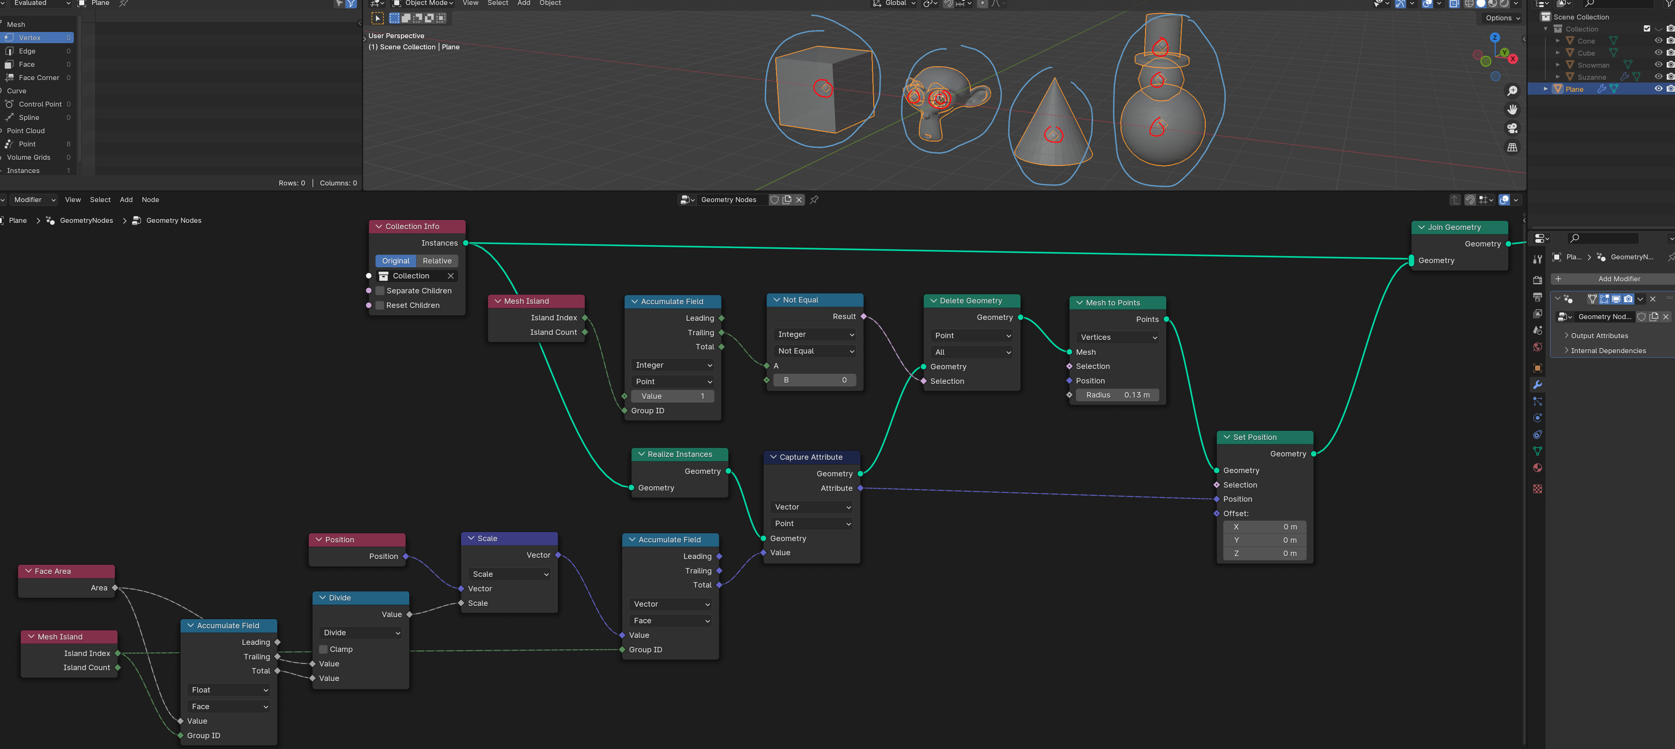Select Relative mode in Collection Info node
Screen dimensions: 1675x749
[436, 261]
